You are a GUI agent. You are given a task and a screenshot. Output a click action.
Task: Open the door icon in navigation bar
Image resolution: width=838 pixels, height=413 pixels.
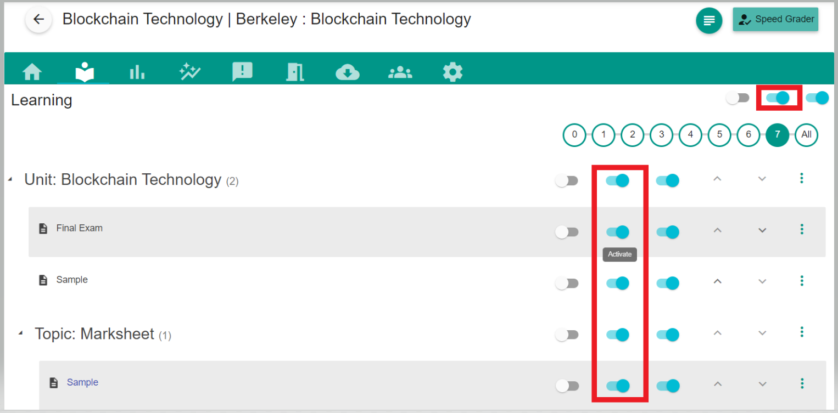point(295,72)
